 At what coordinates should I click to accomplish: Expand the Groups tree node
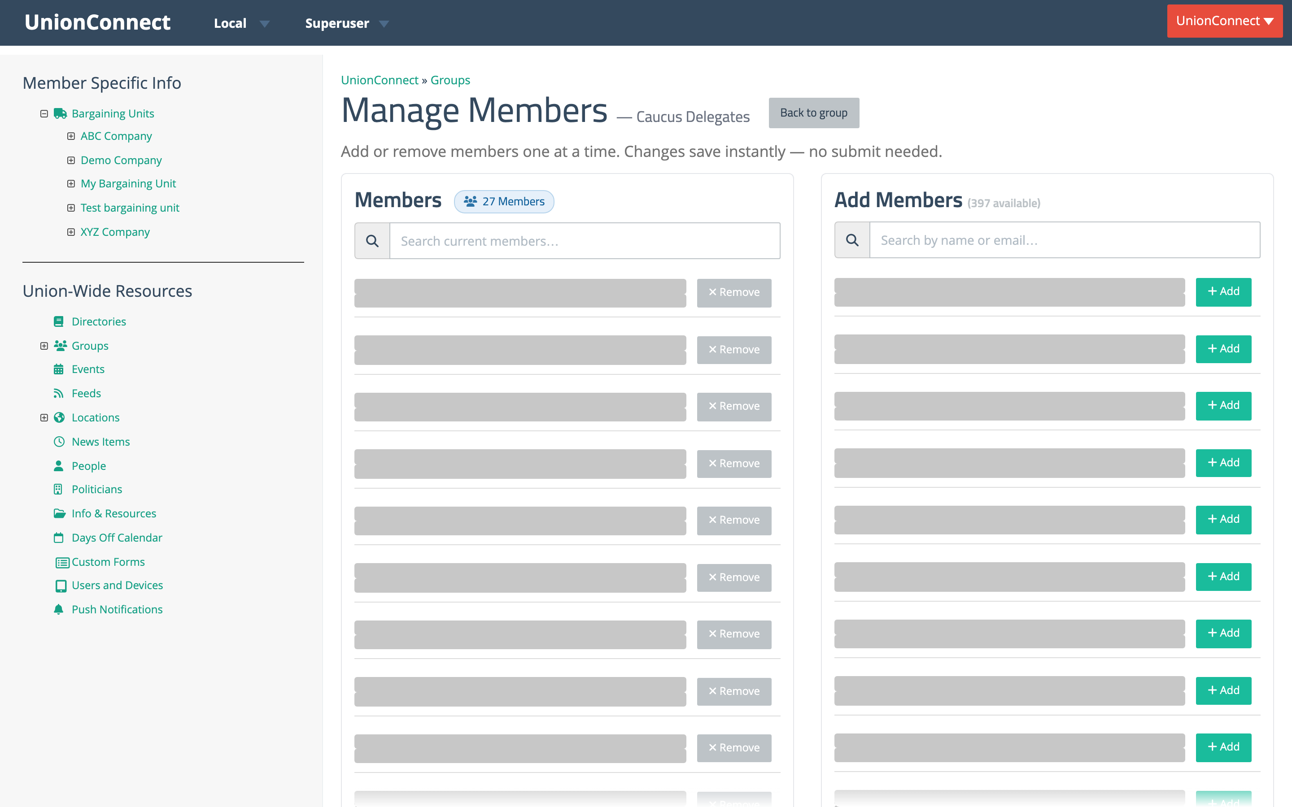tap(44, 346)
